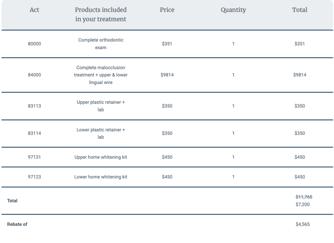Click the Quantity column header

pos(233,10)
